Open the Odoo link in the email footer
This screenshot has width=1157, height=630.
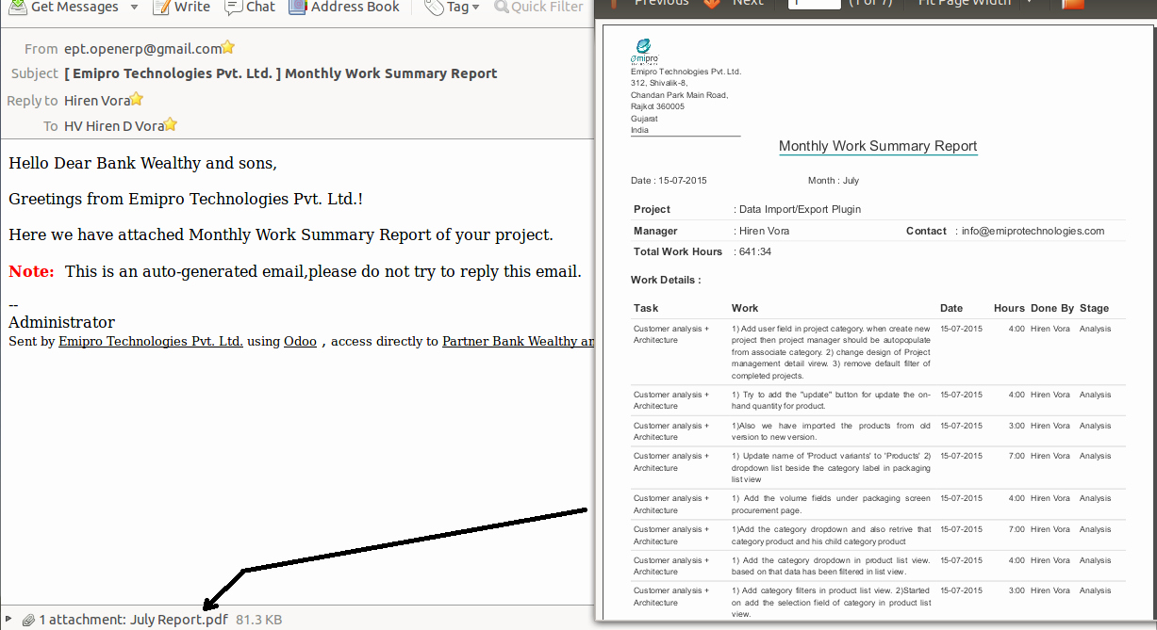coord(300,341)
